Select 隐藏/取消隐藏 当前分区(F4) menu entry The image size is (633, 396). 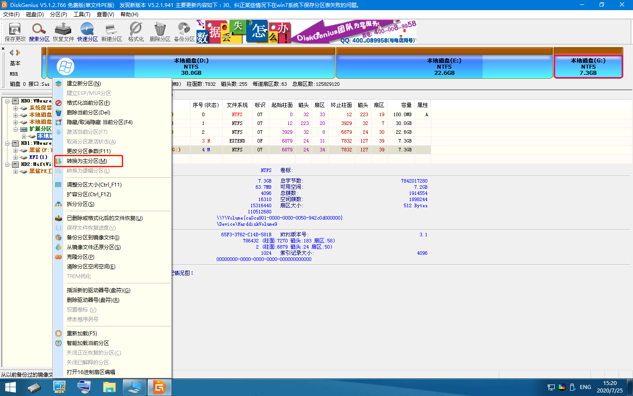pos(112,122)
